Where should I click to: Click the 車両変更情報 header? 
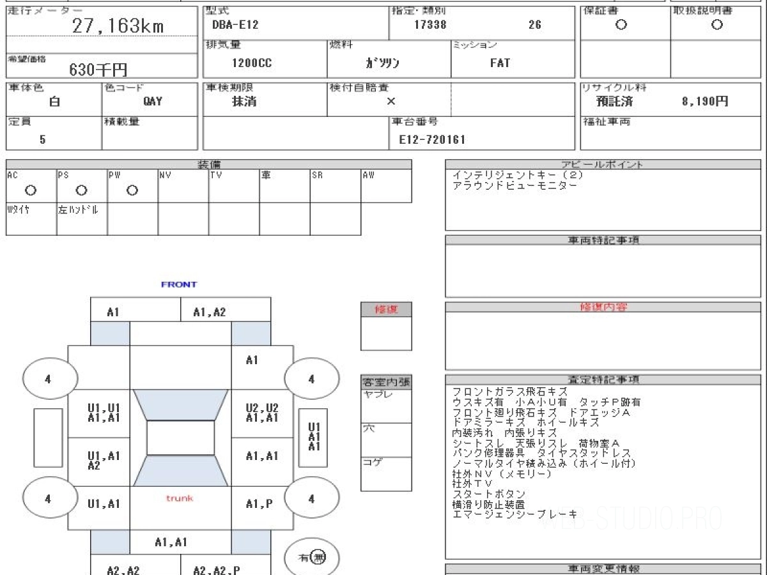603,569
